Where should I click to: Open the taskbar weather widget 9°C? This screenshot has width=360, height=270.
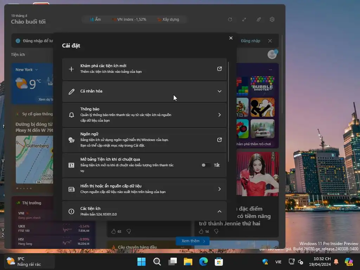30,262
